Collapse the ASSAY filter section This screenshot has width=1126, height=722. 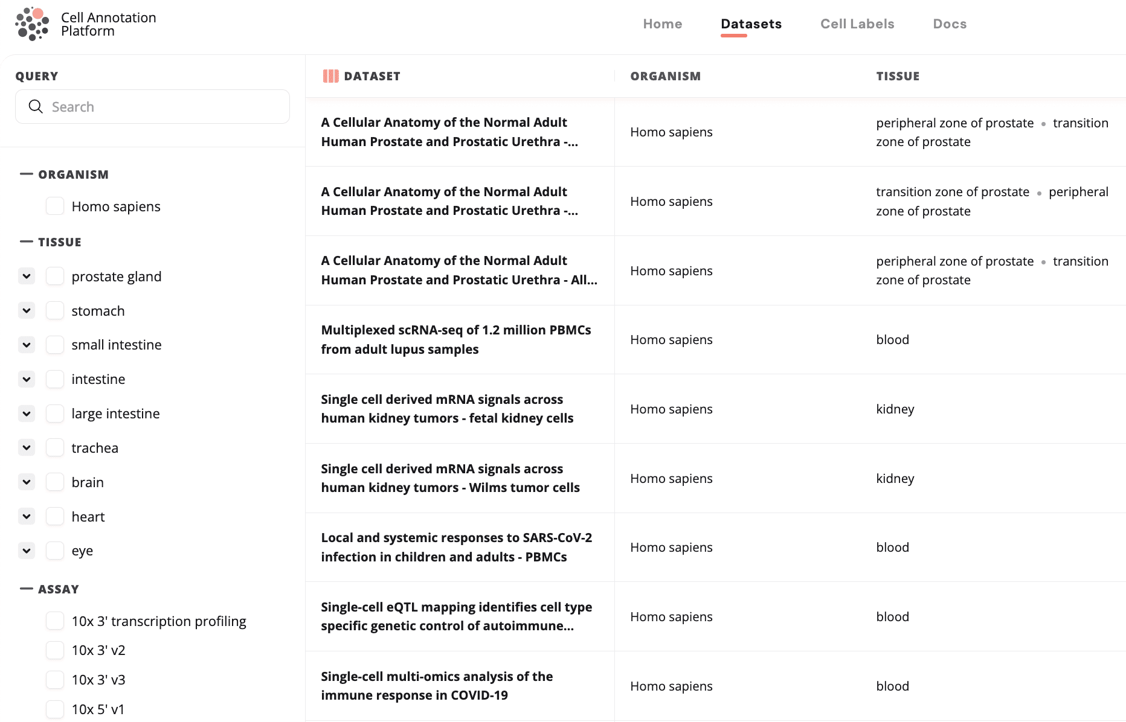(25, 589)
